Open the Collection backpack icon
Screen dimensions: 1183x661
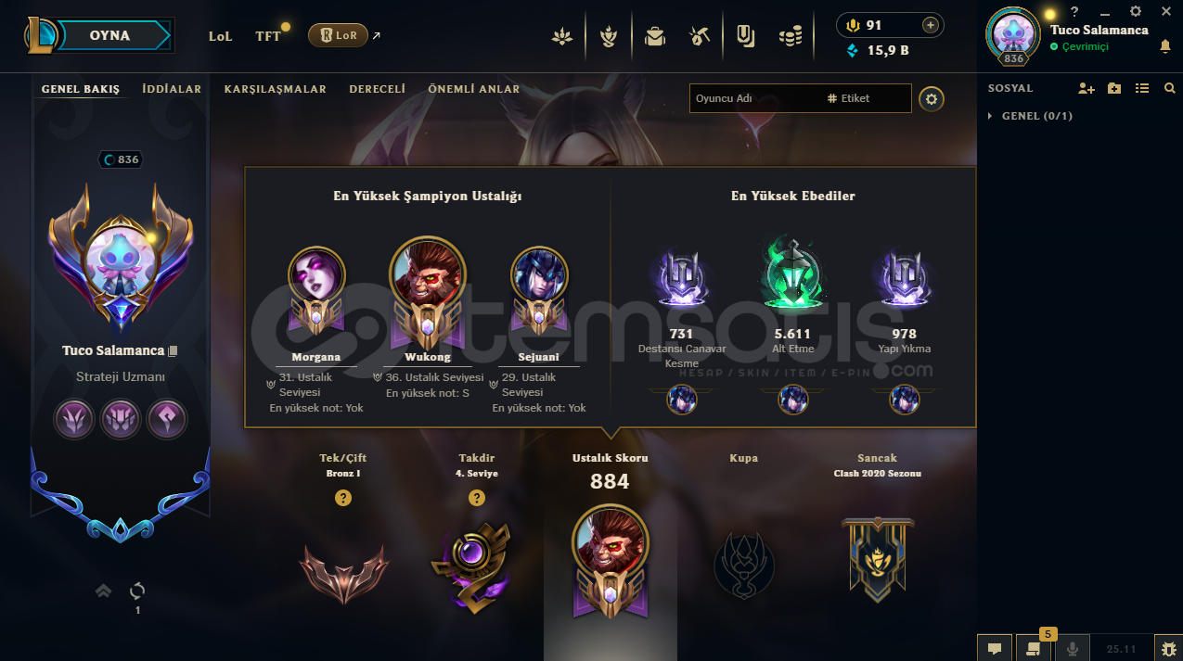point(655,36)
